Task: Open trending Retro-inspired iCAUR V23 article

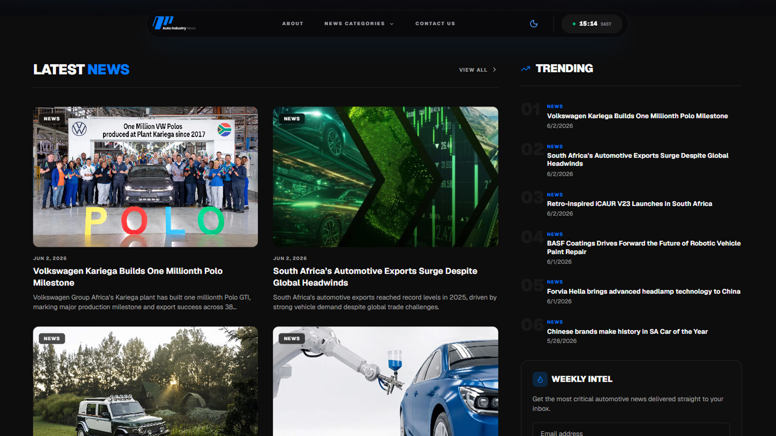Action: tap(629, 204)
